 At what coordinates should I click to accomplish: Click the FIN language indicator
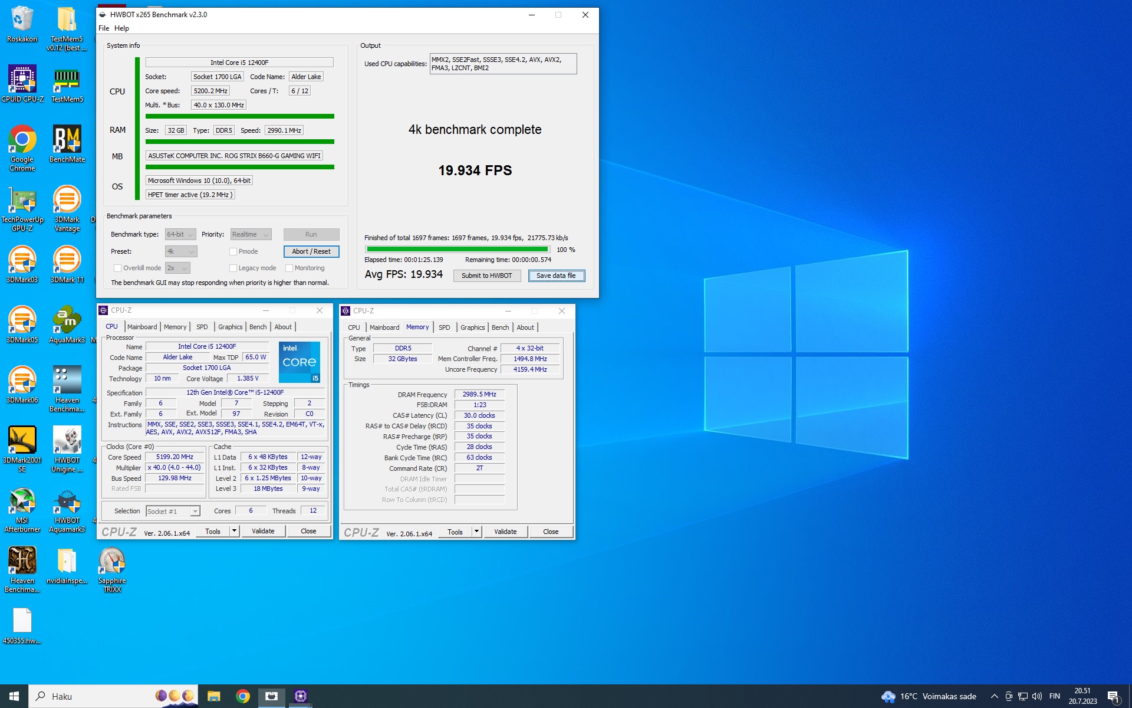(1055, 696)
